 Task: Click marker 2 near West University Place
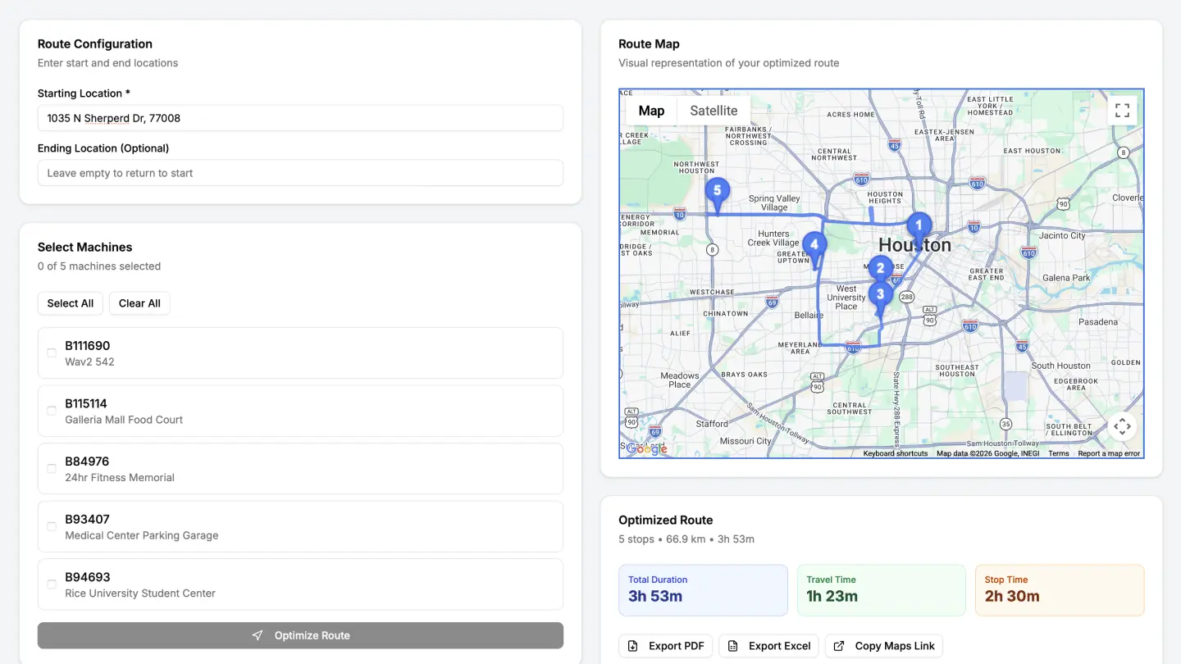pos(880,267)
